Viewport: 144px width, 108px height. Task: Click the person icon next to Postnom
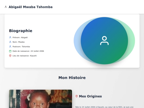coord(10,47)
